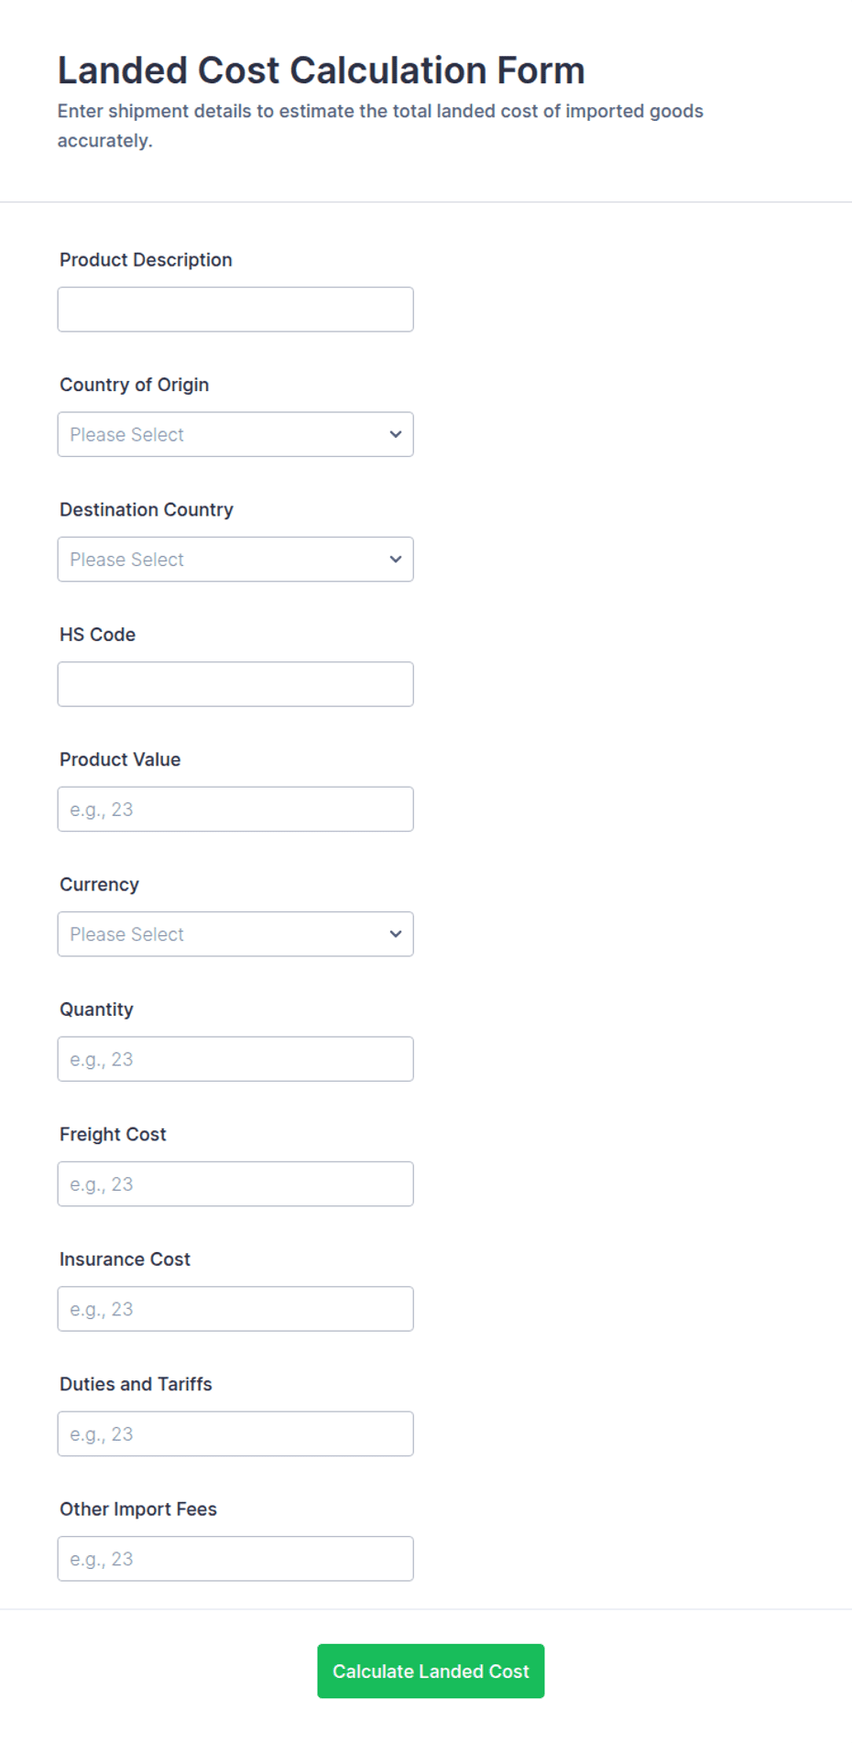Click the Currency field chevron arrow
852x1743 pixels.
tap(395, 934)
